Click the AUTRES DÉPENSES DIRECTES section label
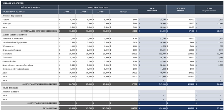 coord(30,35)
